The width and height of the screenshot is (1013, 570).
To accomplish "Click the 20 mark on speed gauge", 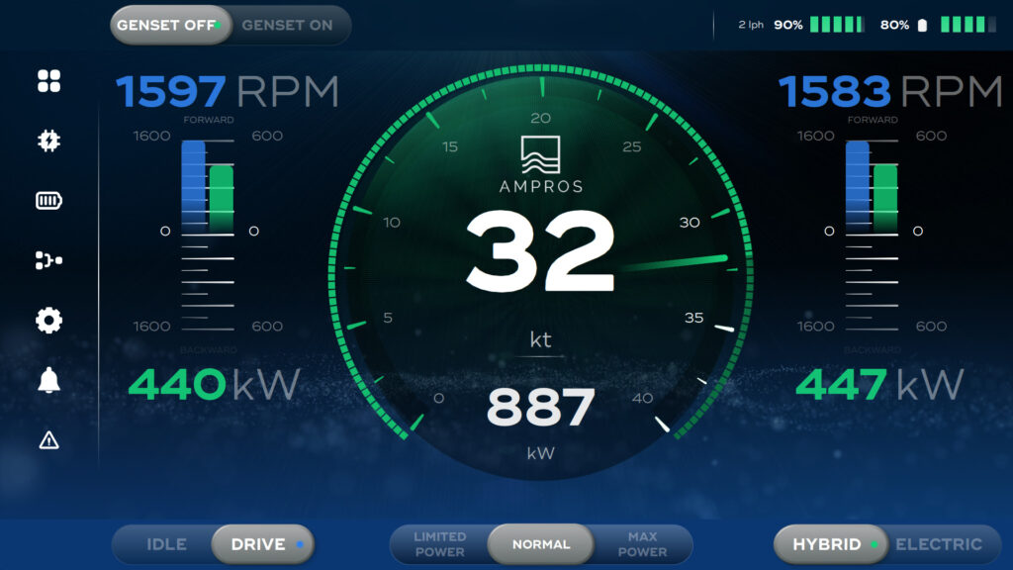I will [x=540, y=119].
